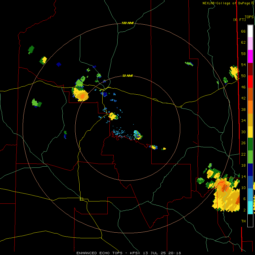Click the 18 value on the legend
This screenshot has height=255, width=255.
click(x=243, y=165)
